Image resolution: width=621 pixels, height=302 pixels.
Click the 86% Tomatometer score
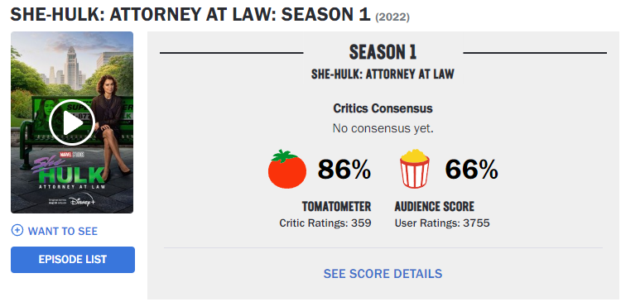click(x=344, y=170)
